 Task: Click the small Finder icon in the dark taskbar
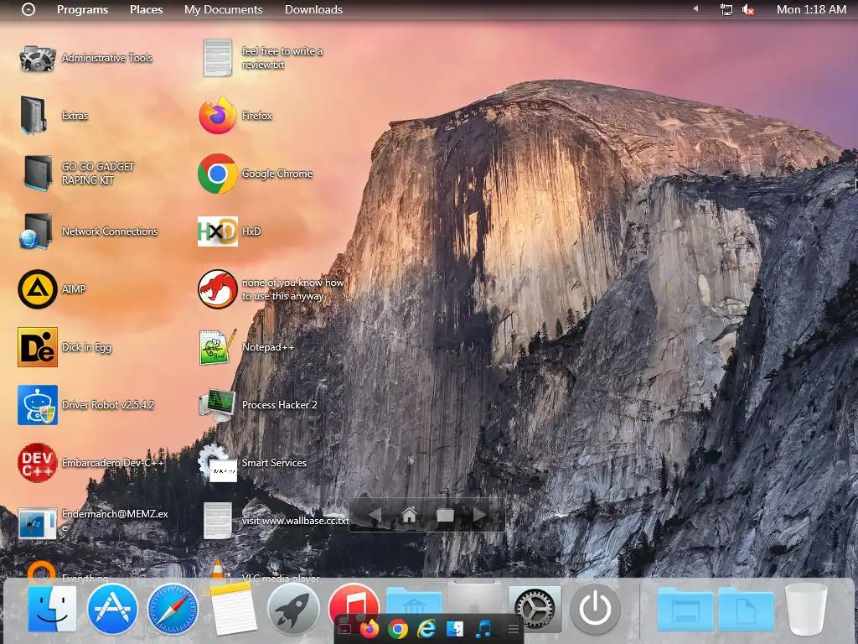[455, 629]
